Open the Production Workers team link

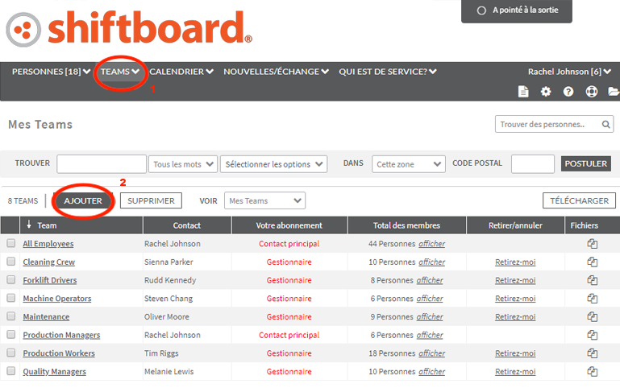tap(59, 353)
